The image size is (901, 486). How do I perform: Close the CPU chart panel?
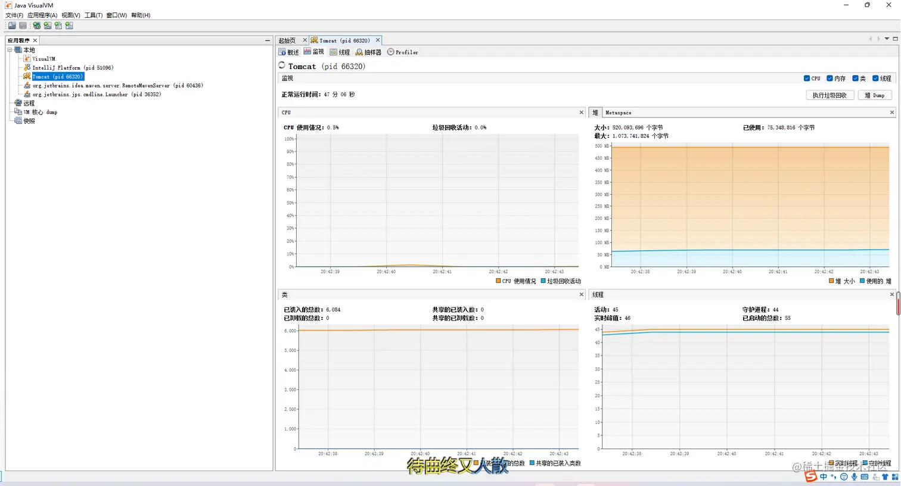(x=582, y=113)
